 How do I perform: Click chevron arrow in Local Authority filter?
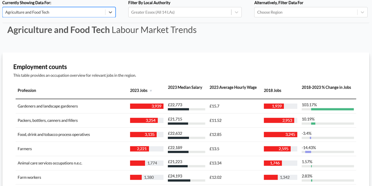pyautogui.click(x=236, y=12)
